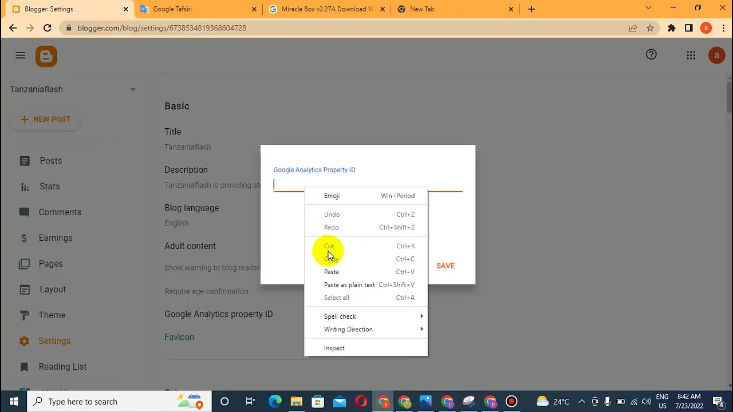Open the weather widget showing 24°C
The height and width of the screenshot is (412, 733).
click(x=553, y=401)
